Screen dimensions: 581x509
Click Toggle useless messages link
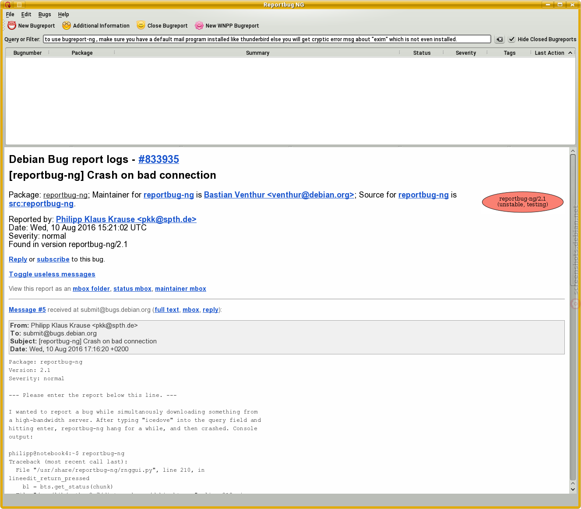tap(52, 274)
